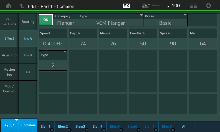Select Elem1 for editing

46,127
